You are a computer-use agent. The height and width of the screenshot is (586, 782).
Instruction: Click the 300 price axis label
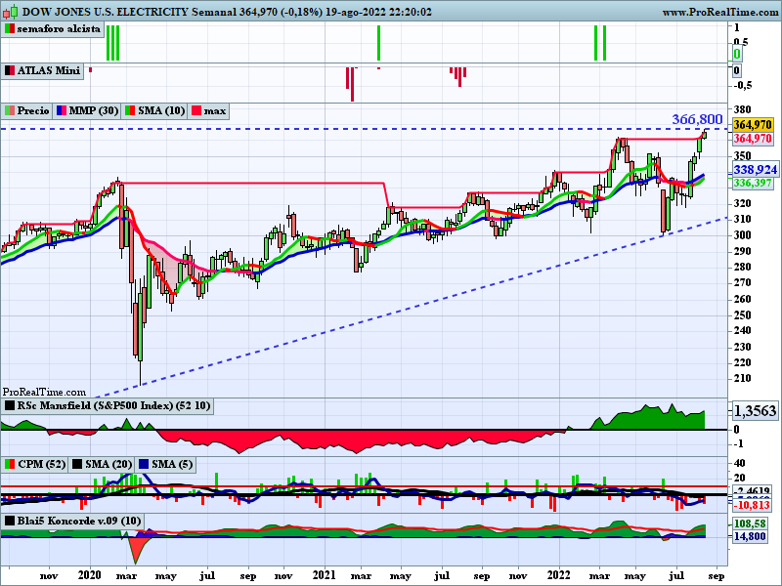[x=743, y=235]
